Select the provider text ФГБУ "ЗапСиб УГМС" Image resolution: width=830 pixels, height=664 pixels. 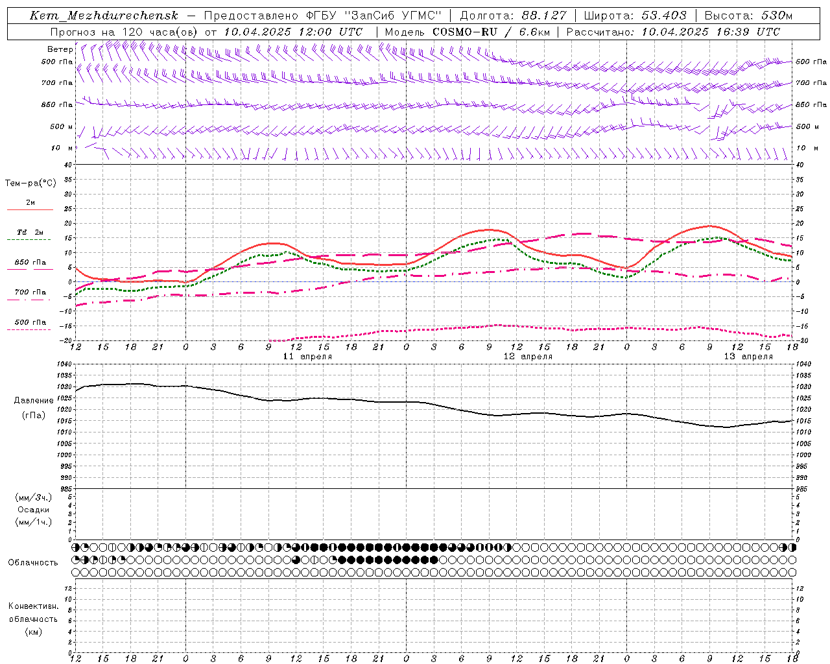[373, 16]
